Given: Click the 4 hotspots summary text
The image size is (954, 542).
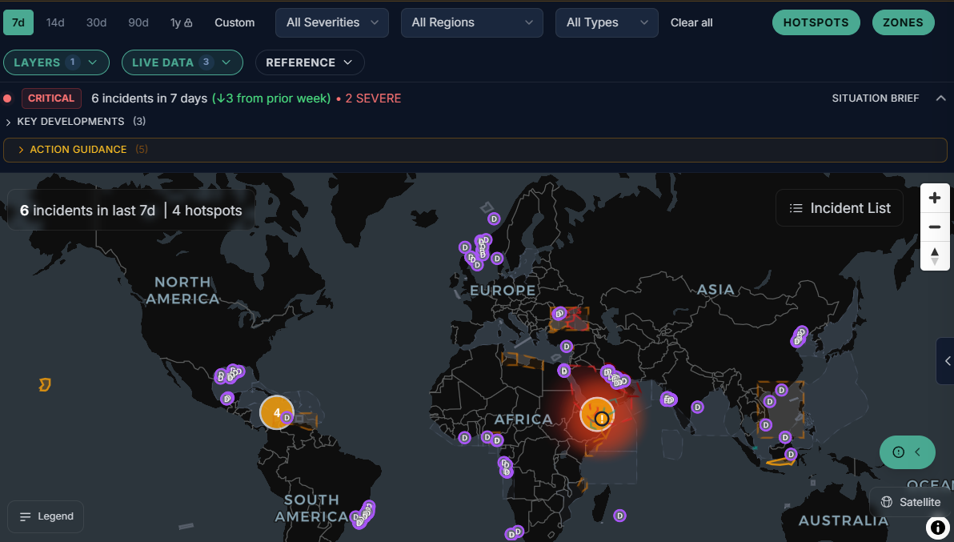Looking at the screenshot, I should point(206,211).
